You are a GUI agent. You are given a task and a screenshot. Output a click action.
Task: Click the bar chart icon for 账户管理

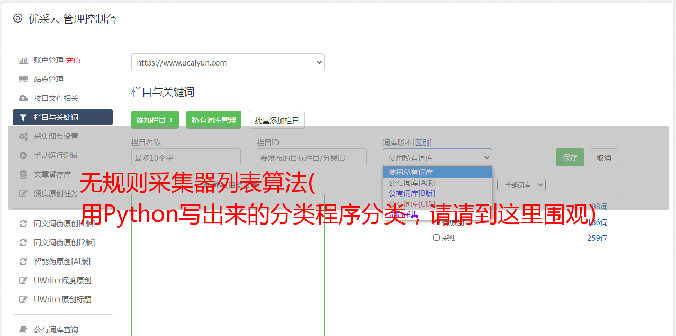pos(23,60)
